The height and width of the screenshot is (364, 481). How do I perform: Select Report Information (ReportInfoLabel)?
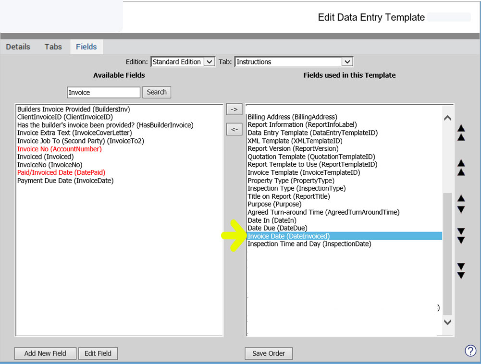302,124
